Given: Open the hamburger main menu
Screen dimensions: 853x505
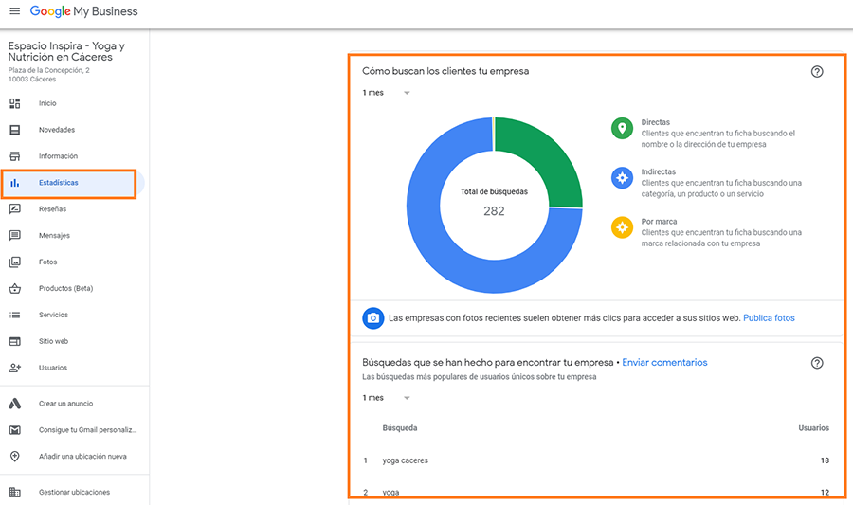Looking at the screenshot, I should pos(14,11).
